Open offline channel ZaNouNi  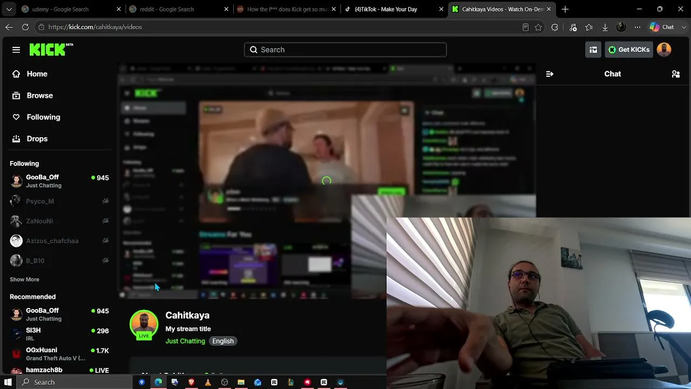pyautogui.click(x=59, y=221)
